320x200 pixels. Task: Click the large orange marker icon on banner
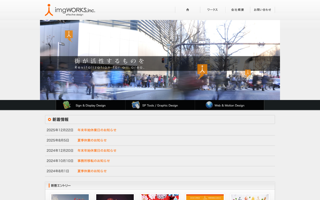[x=202, y=71]
